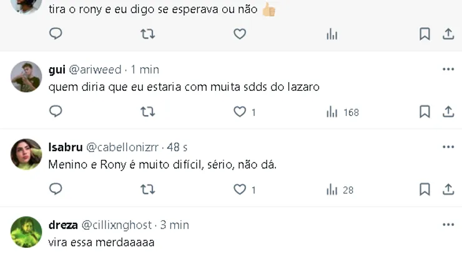Image resolution: width=462 pixels, height=259 pixels.
Task: Like Isabru's tweet about Rony
Action: pos(240,190)
